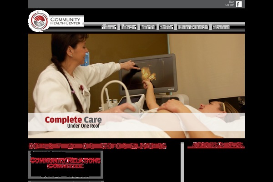Image resolution: width=273 pixels, height=182 pixels.
Task: Click the 'Complete Care' banner heading
Action: (x=73, y=120)
